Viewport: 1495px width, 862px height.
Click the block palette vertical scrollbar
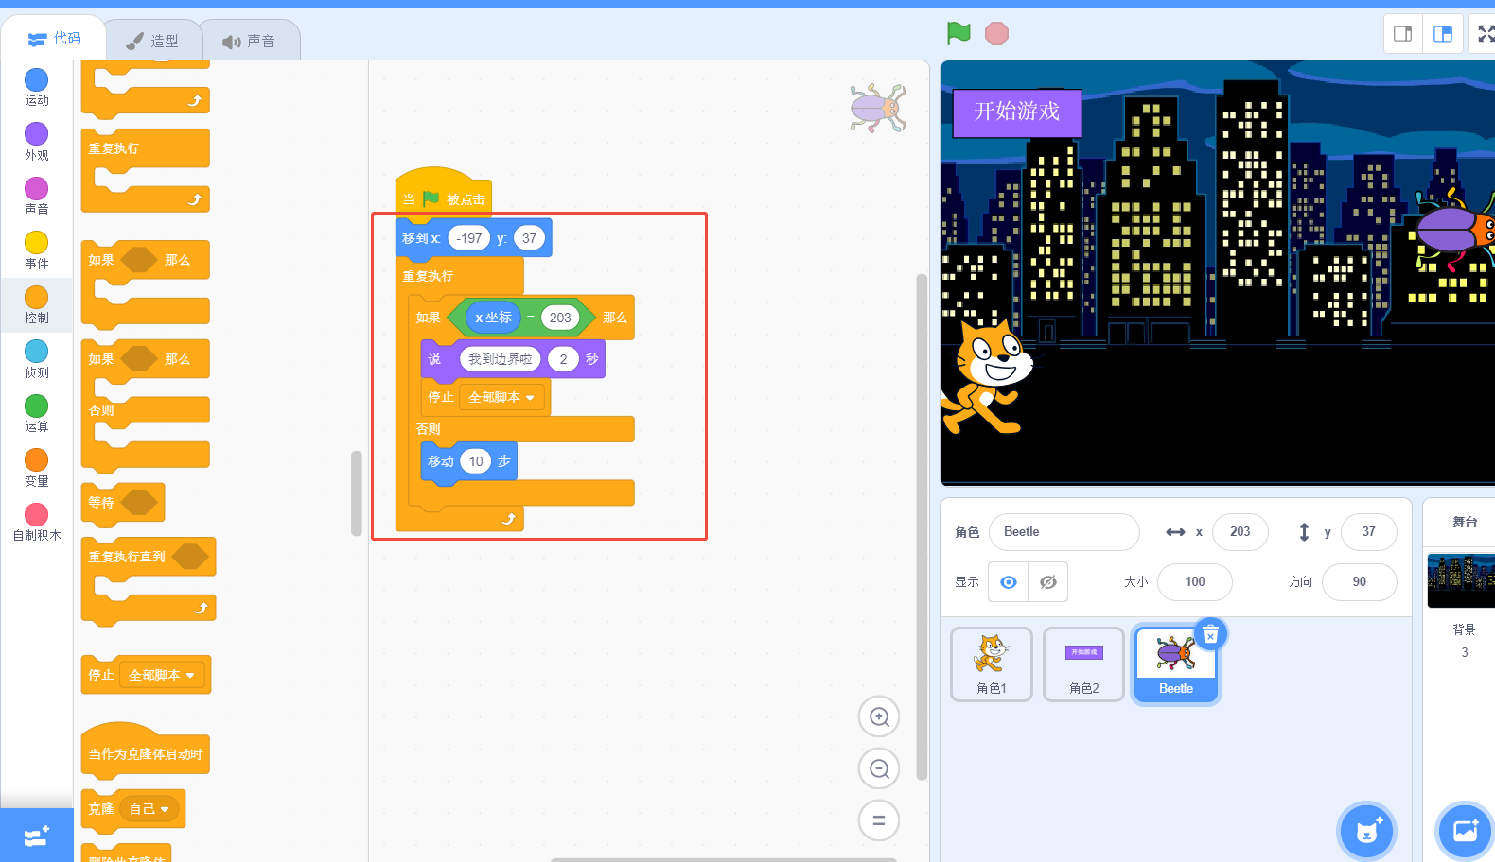click(357, 492)
